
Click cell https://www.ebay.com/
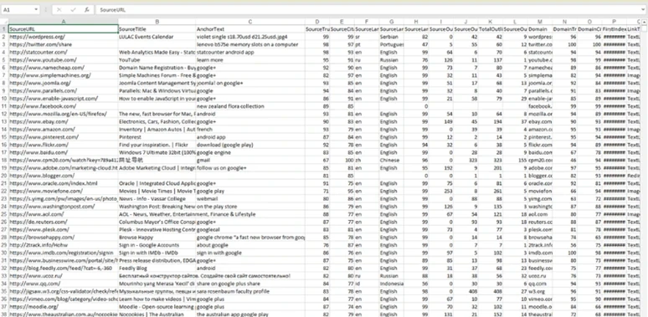pyautogui.click(x=64, y=122)
